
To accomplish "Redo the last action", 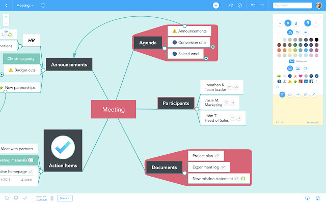I will (262, 6).
